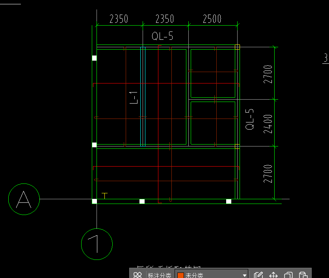The width and height of the screenshot is (329, 278).
Task: Click the 2500 dimension text at top
Action: click(x=212, y=19)
